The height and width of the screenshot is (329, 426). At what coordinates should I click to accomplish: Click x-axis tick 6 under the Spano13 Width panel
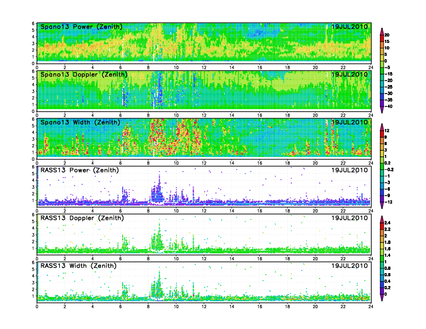tap(120, 163)
